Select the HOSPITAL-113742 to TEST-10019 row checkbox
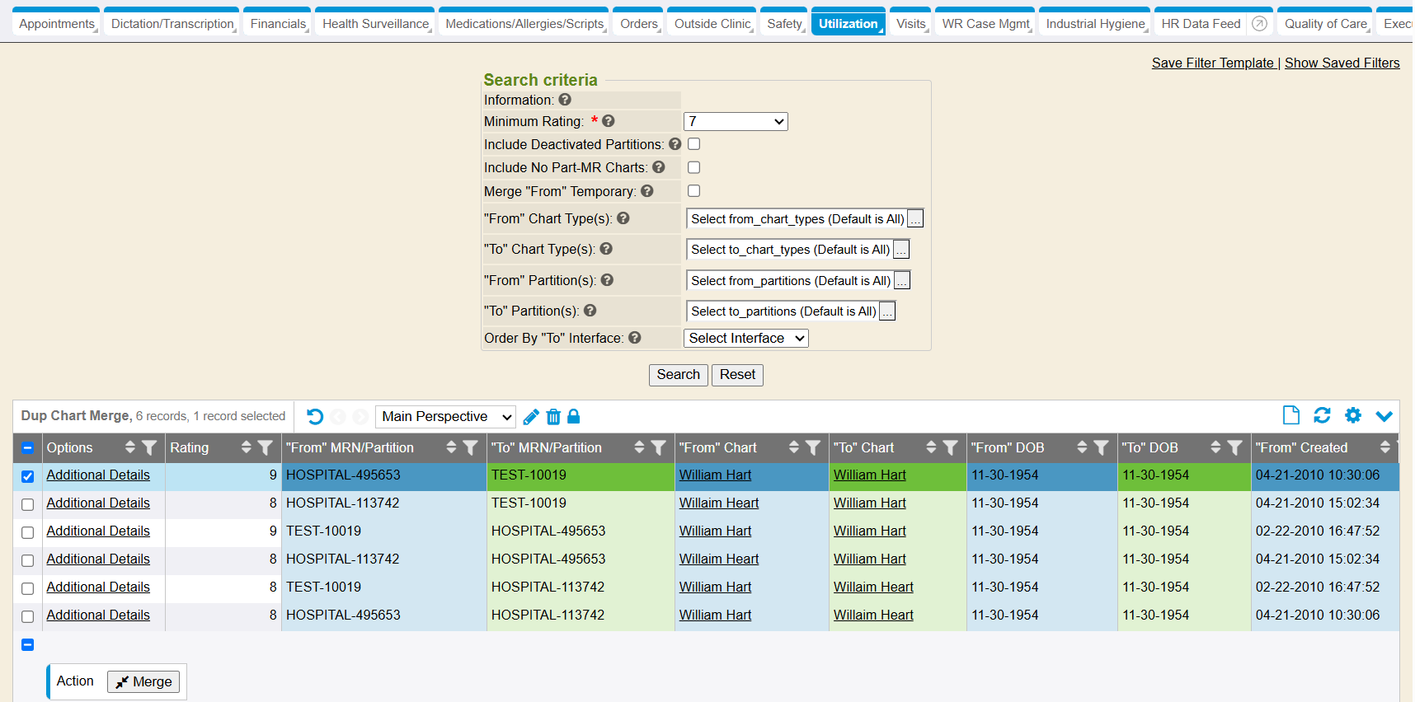The image size is (1415, 702). (27, 504)
